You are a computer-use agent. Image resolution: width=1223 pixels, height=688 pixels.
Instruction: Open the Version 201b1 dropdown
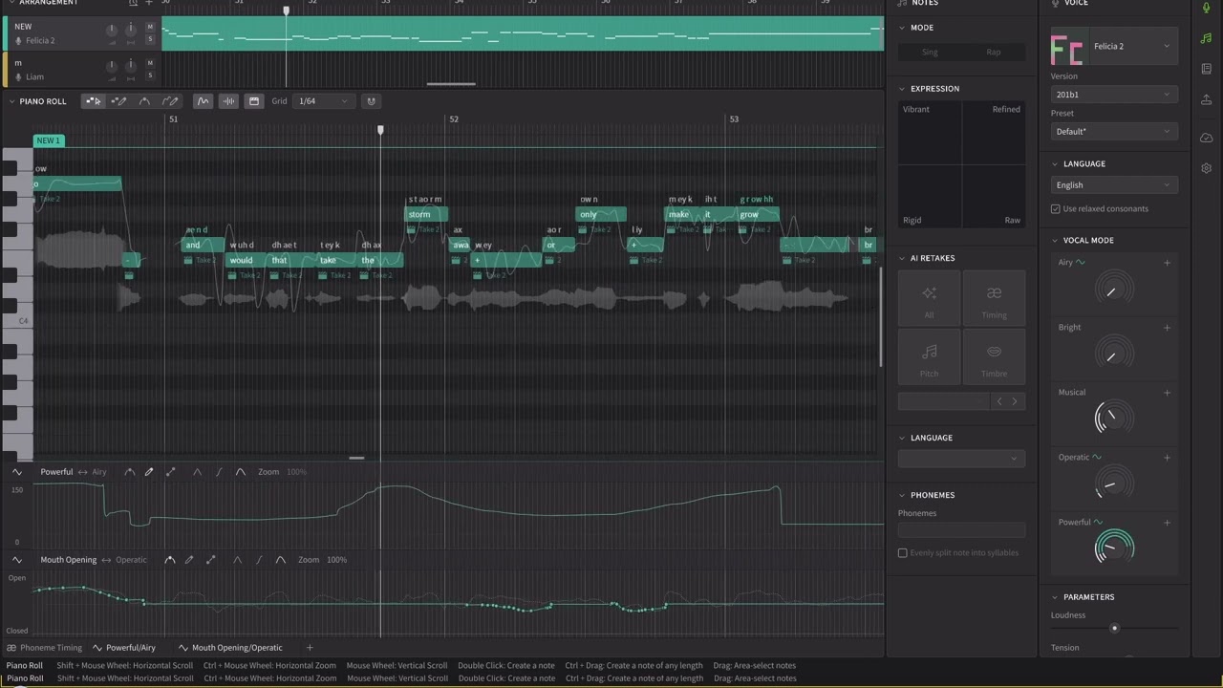click(x=1114, y=95)
